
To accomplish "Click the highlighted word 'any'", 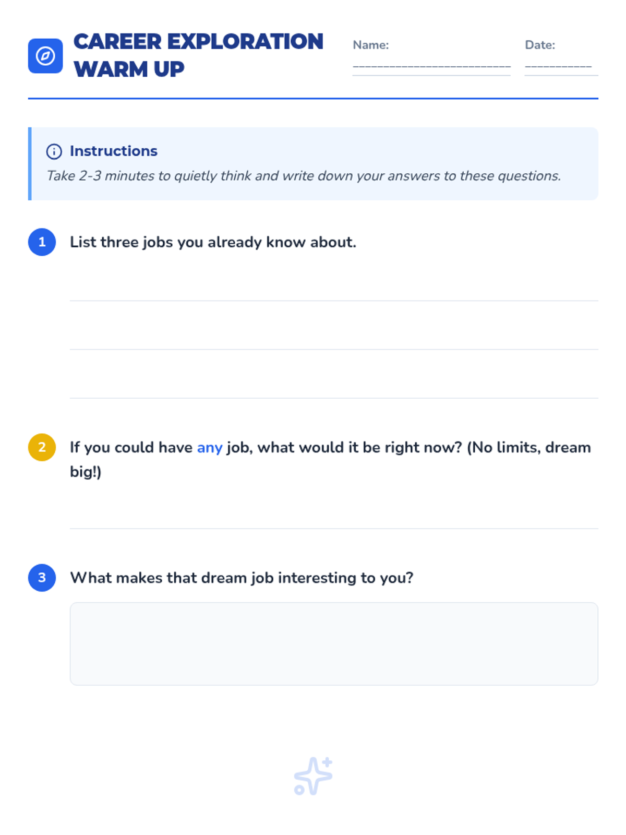I will (x=210, y=448).
